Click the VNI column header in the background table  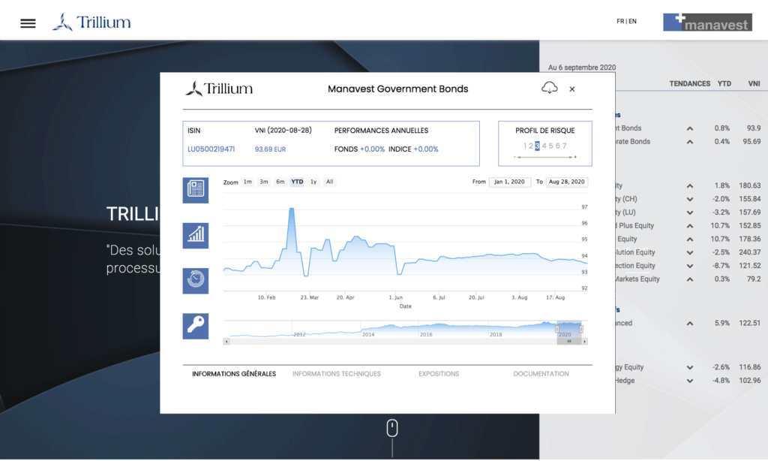754,84
